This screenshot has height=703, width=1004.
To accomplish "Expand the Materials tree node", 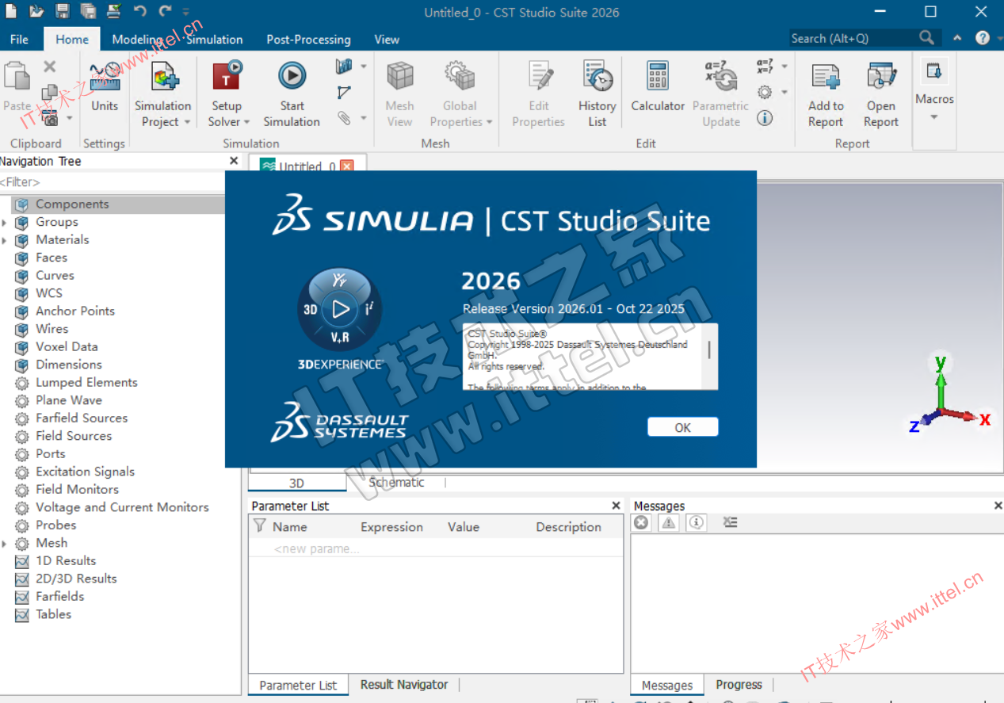I will 5,240.
